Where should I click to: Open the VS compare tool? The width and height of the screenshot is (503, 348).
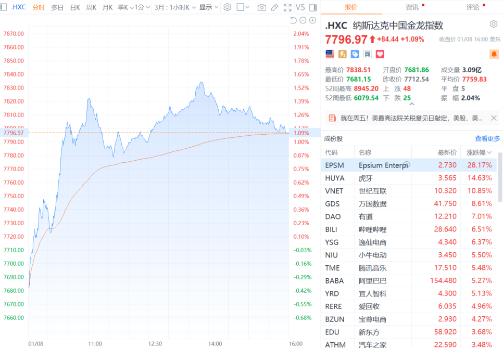(300, 7)
